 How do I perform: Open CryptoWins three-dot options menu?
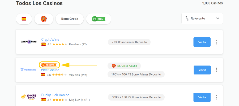[216, 42]
